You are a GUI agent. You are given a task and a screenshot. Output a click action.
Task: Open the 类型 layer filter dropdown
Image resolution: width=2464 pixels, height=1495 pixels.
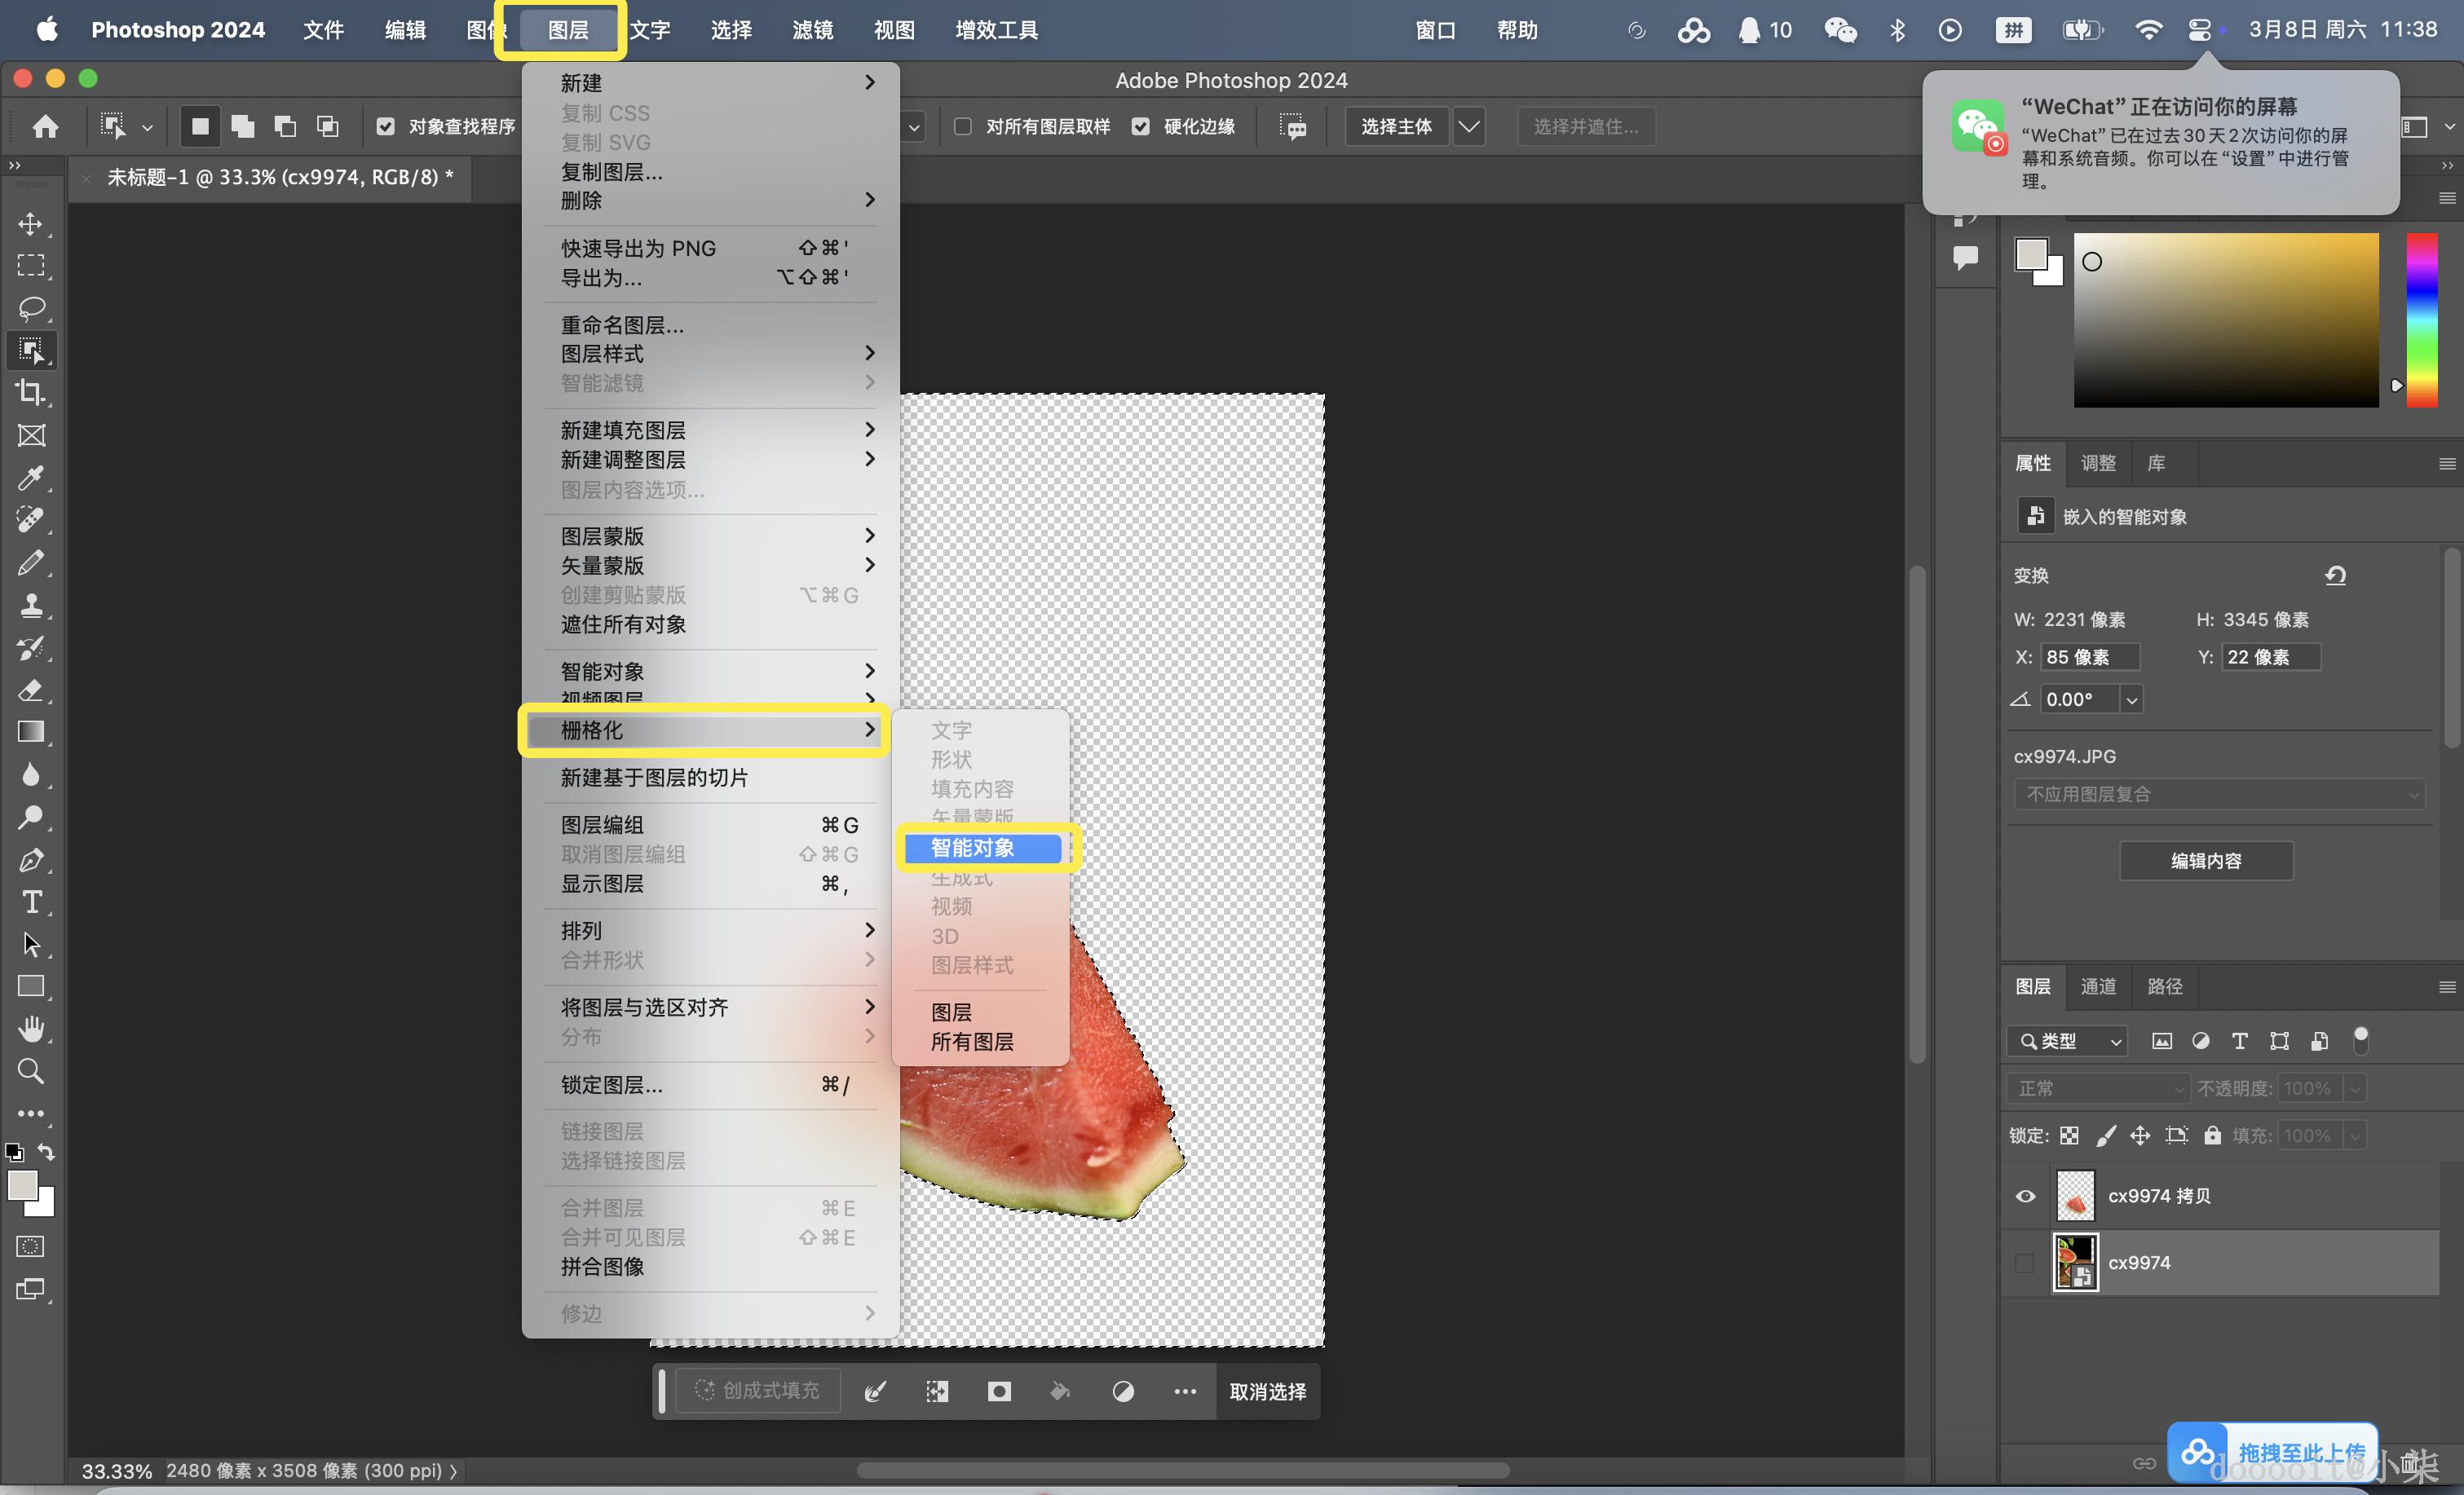point(2067,1041)
